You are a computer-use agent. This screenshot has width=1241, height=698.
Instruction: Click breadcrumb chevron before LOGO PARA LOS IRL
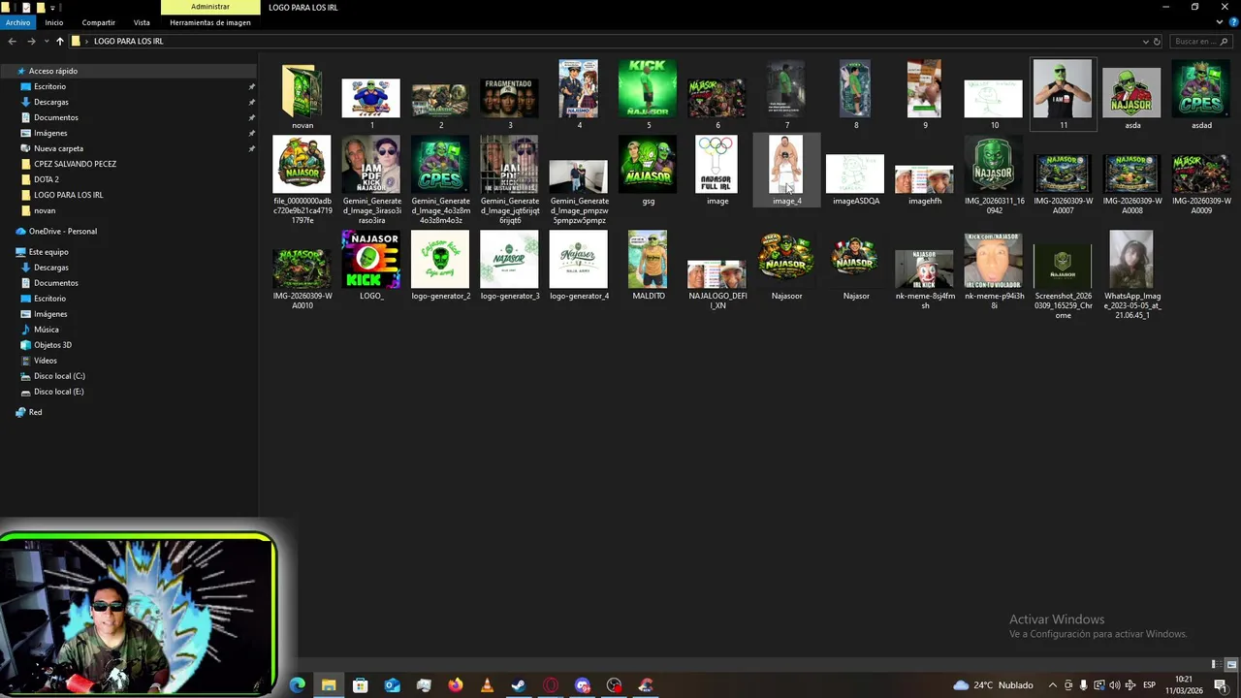pos(87,42)
